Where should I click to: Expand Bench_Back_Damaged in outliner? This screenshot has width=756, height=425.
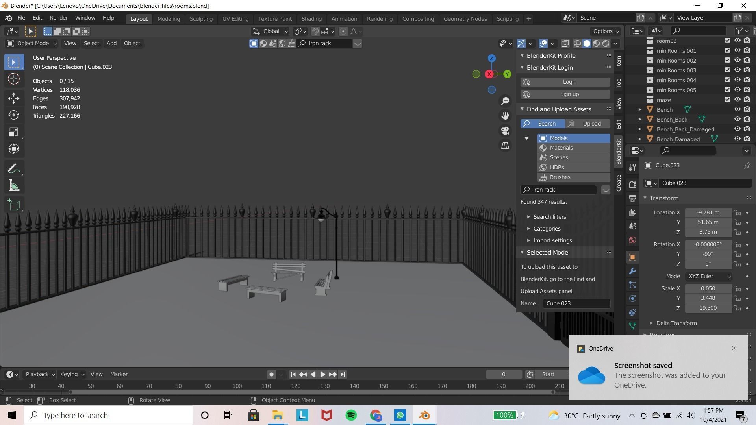[640, 129]
